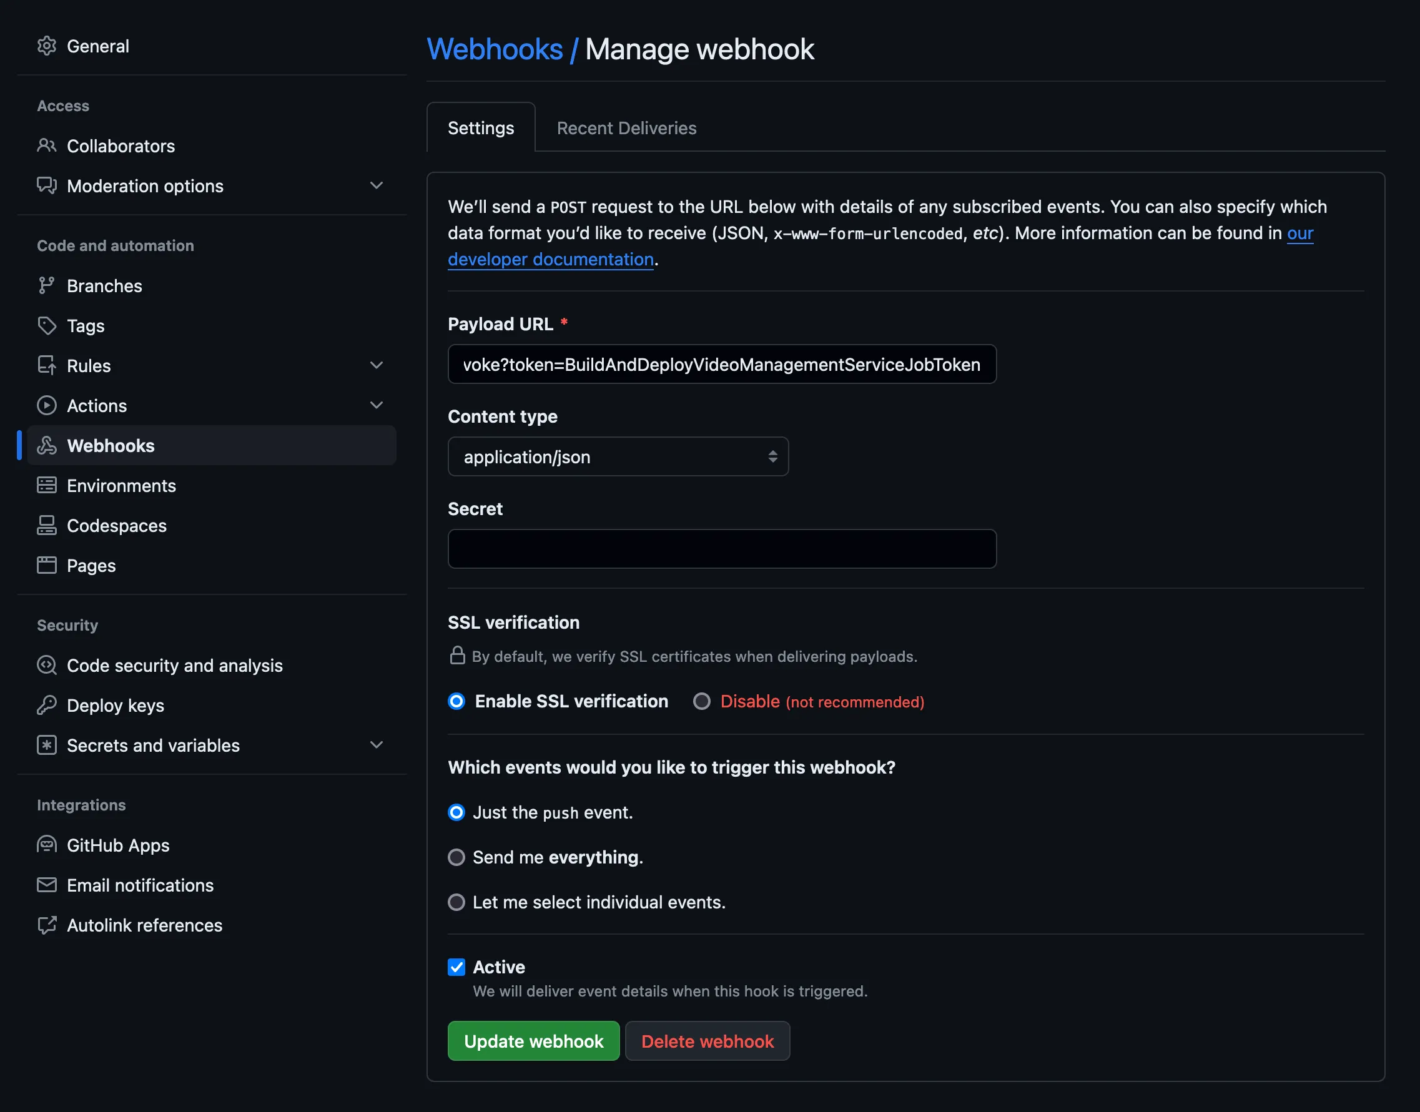This screenshot has height=1112, width=1420.
Task: Select the Send me everything option
Action: coord(456,857)
